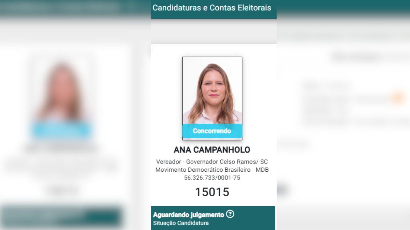
Task: Click the gray bar below the header
Action: pos(214,31)
